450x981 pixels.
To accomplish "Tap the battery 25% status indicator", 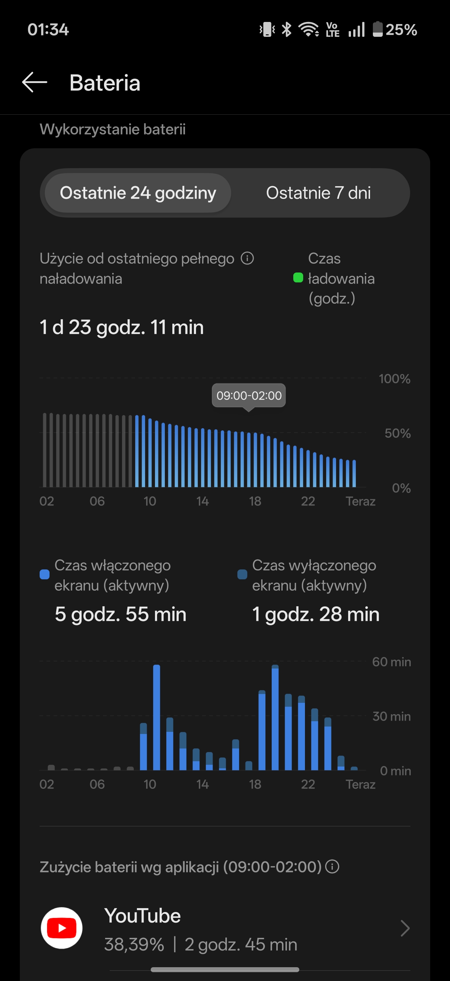I will (x=394, y=29).
